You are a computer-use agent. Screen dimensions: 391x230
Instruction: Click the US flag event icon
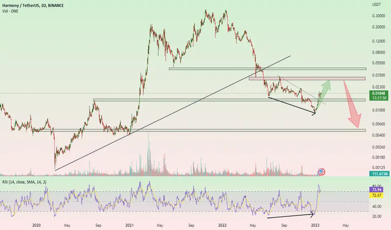[321, 172]
